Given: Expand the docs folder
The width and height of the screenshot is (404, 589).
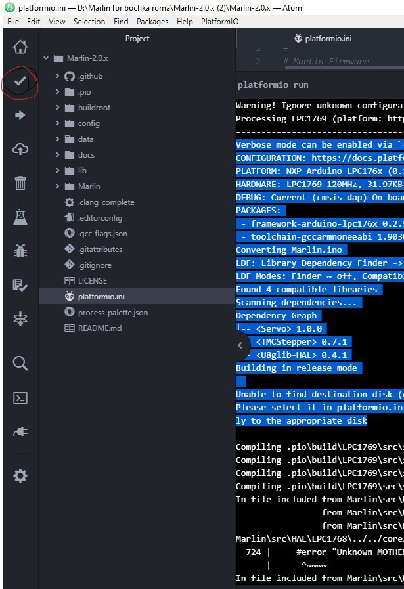Looking at the screenshot, I should pyautogui.click(x=58, y=155).
